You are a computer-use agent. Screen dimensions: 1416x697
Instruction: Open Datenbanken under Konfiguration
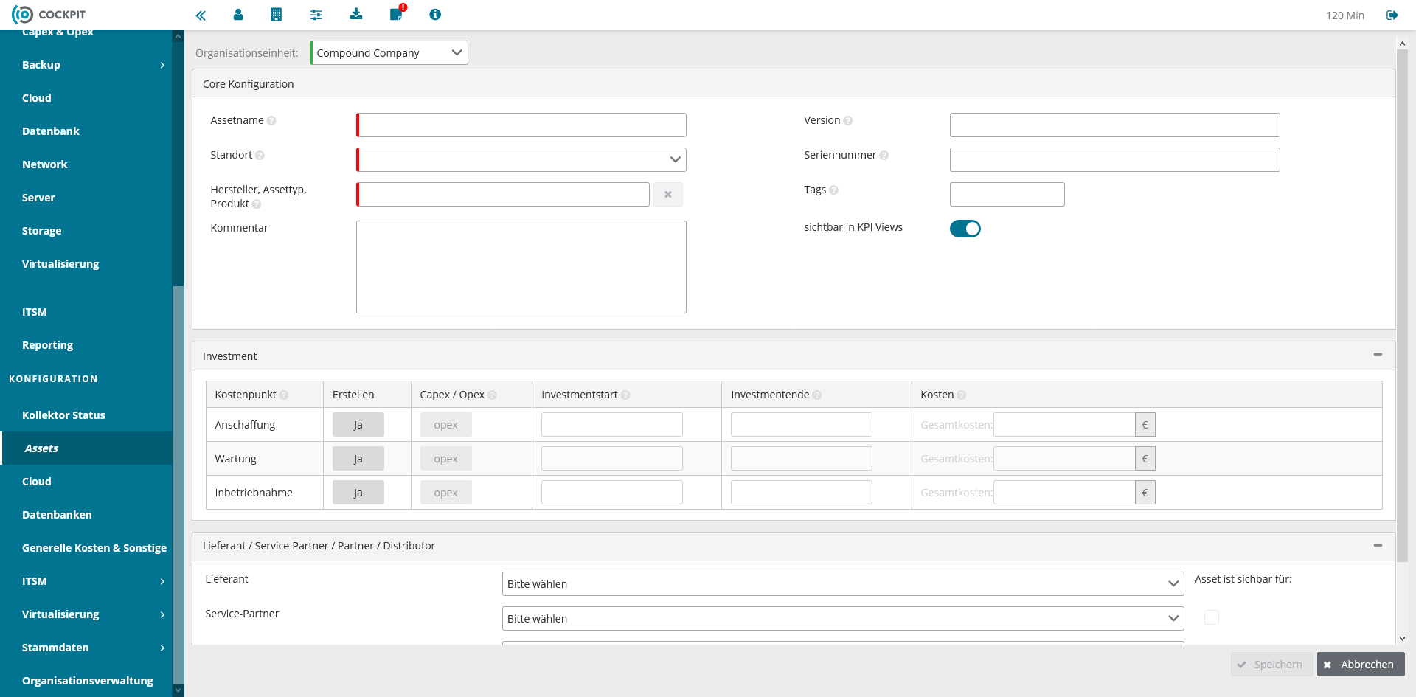pos(57,515)
